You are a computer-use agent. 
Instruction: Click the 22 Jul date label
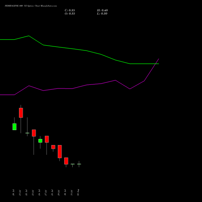coord(26,192)
